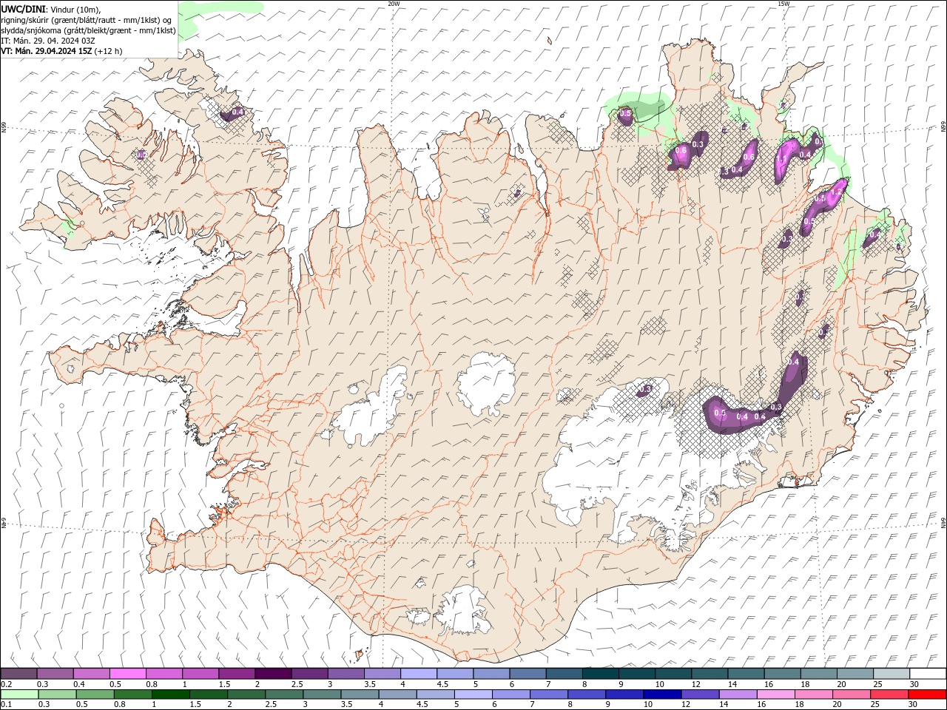Pick the gray-green rain swatch between 2.5 and 3

(283, 694)
